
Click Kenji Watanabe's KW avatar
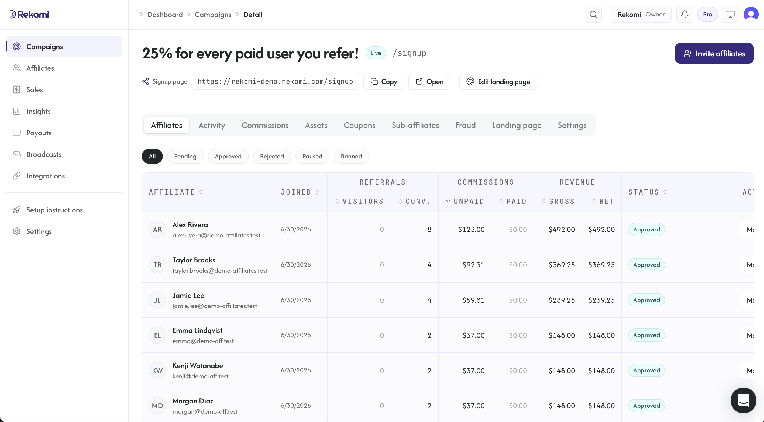pos(157,371)
